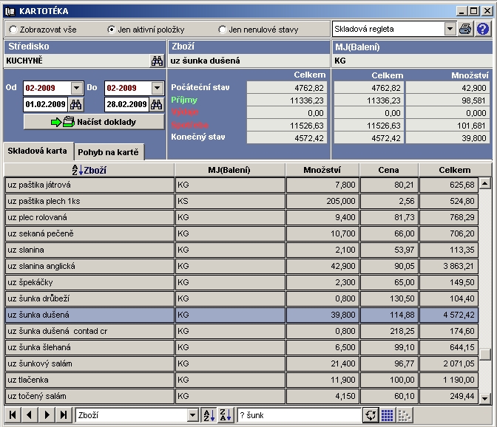Switch to 'Pohyb na kartě' tab
497x427 pixels.
pos(109,152)
